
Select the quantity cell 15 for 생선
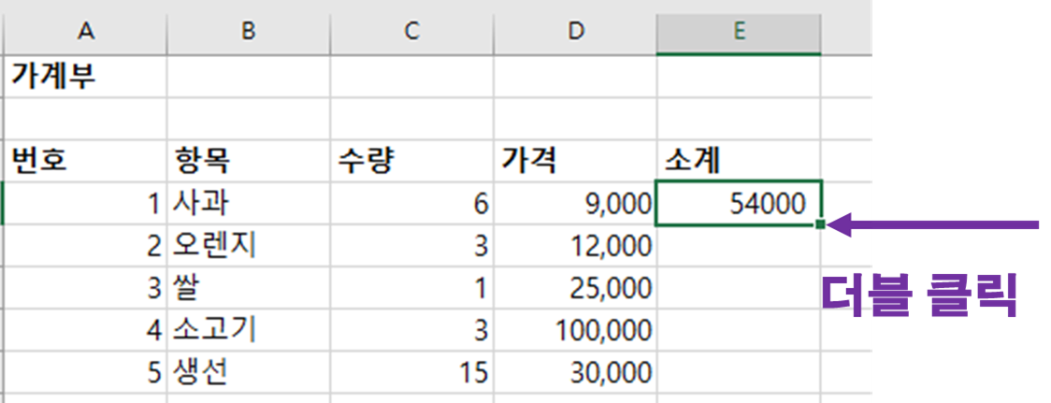pyautogui.click(x=411, y=373)
